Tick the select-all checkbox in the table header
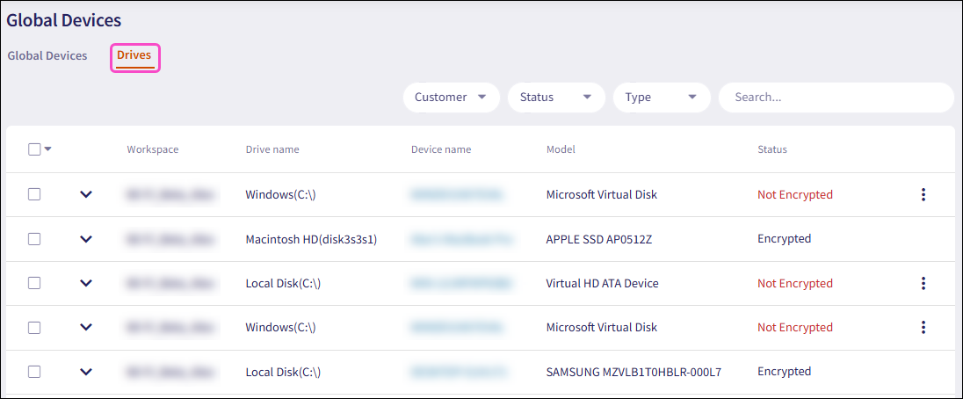The height and width of the screenshot is (399, 963). pyautogui.click(x=34, y=149)
